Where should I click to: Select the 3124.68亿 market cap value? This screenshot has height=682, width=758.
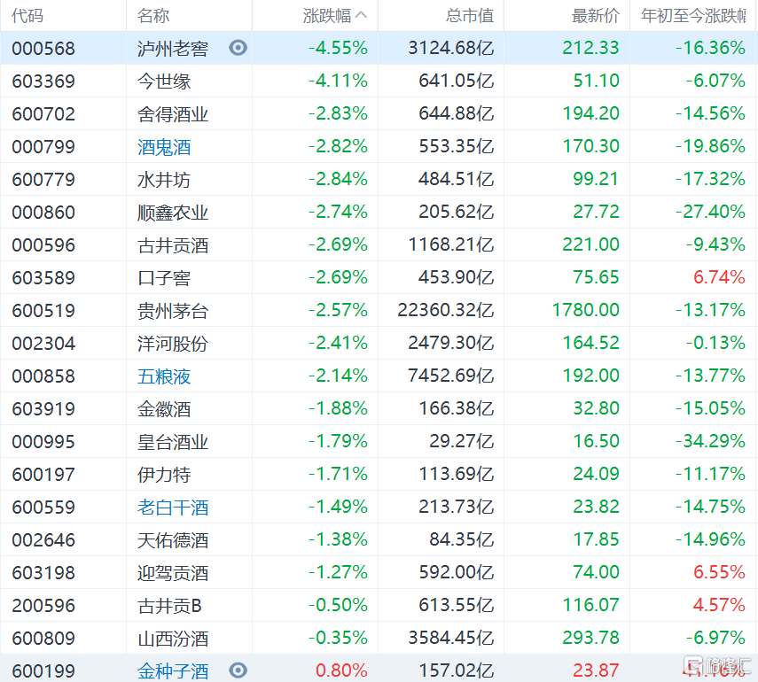tap(451, 48)
